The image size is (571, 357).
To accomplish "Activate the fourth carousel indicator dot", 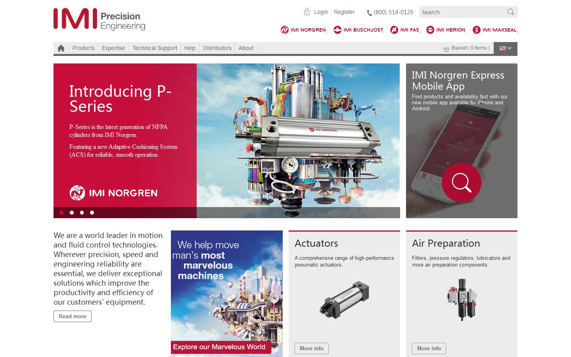I will click(x=92, y=213).
